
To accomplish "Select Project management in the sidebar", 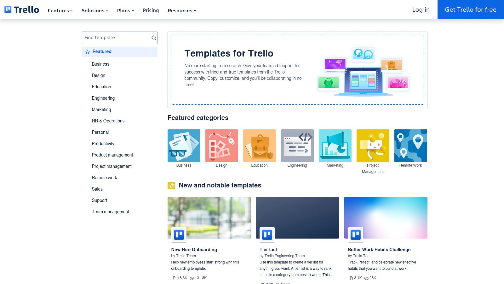I will (x=112, y=166).
